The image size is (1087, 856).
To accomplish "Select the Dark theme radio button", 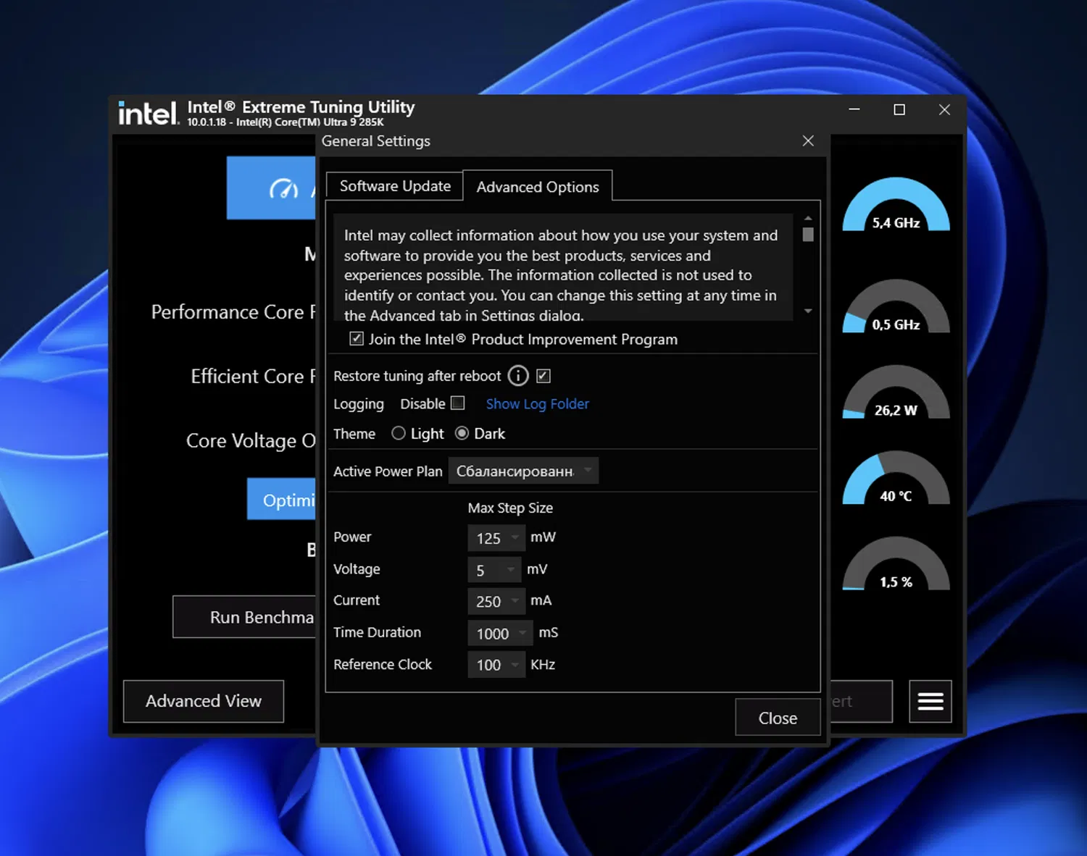I will click(462, 434).
